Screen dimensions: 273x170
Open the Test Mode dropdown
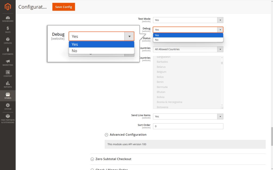tap(188, 20)
